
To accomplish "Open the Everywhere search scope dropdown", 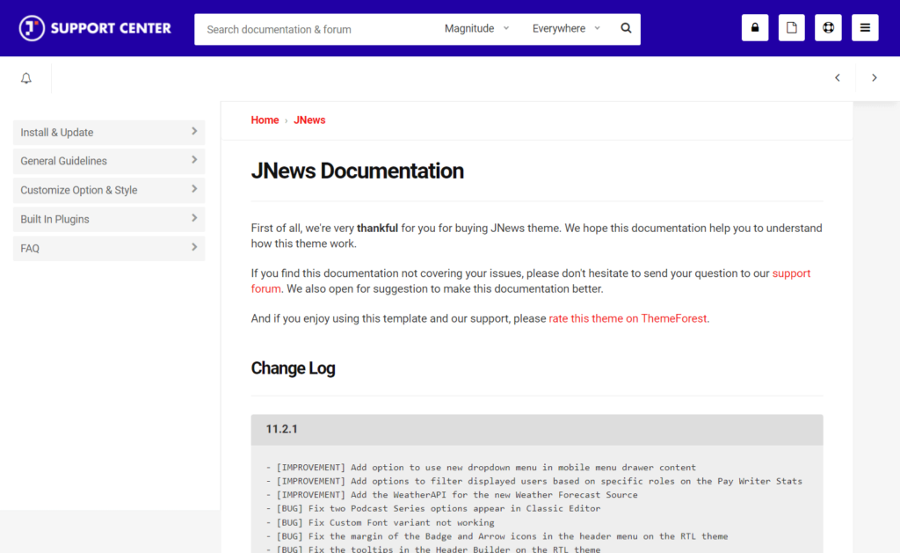I will 565,28.
